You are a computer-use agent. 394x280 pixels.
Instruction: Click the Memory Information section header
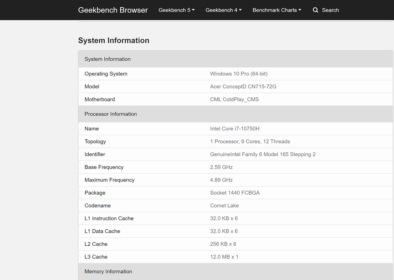236,271
